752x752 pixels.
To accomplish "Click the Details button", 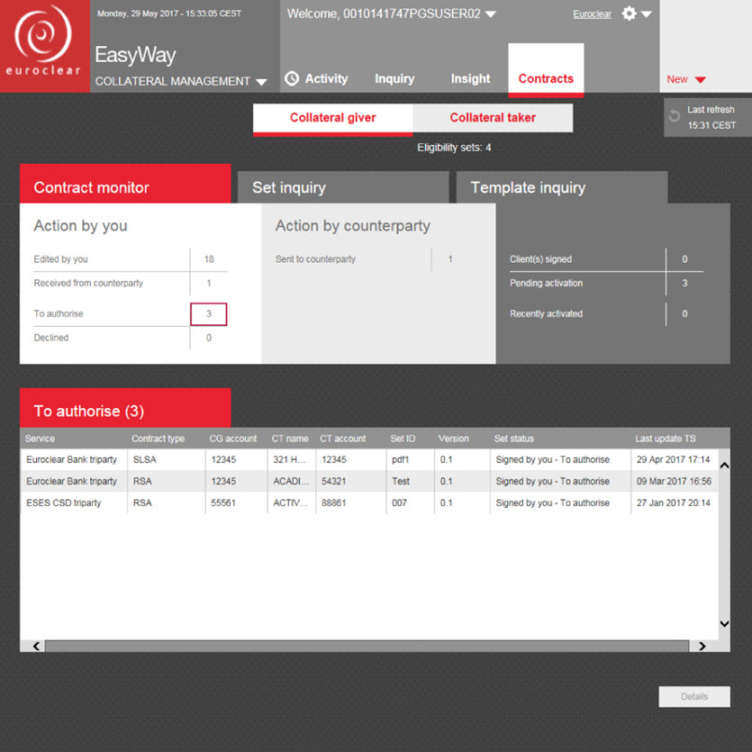I will coord(694,696).
